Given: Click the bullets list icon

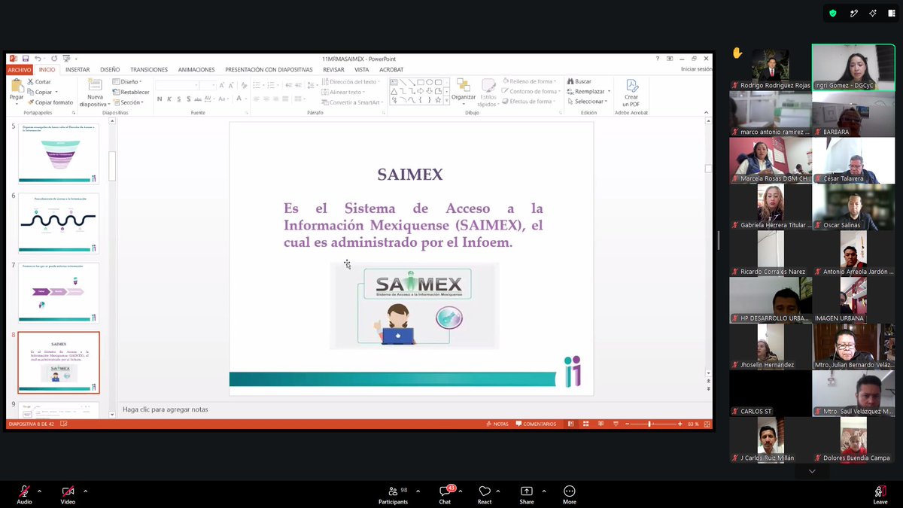Looking at the screenshot, I should tap(256, 85).
